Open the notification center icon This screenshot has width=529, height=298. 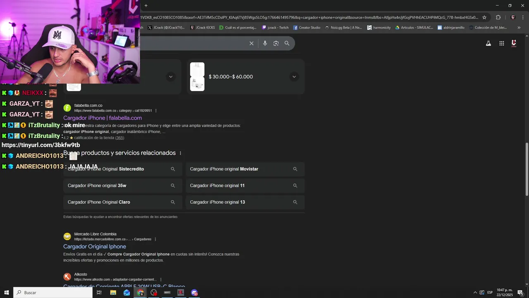coord(520,293)
